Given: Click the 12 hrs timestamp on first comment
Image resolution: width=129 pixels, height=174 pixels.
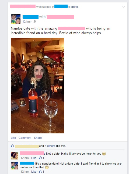Looking at the screenshot, I should [25, 158].
